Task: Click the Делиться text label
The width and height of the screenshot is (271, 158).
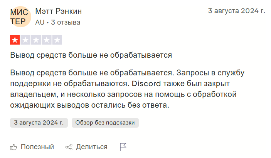Action: coord(92,147)
